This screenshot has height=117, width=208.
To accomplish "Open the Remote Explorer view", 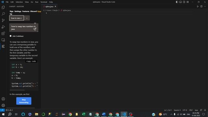I will (3, 40).
